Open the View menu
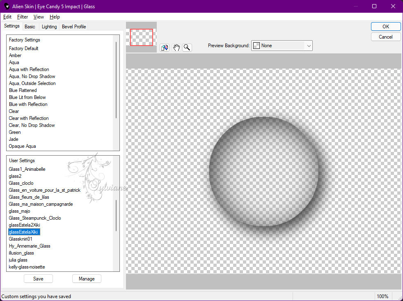The image size is (403, 301). 39,17
